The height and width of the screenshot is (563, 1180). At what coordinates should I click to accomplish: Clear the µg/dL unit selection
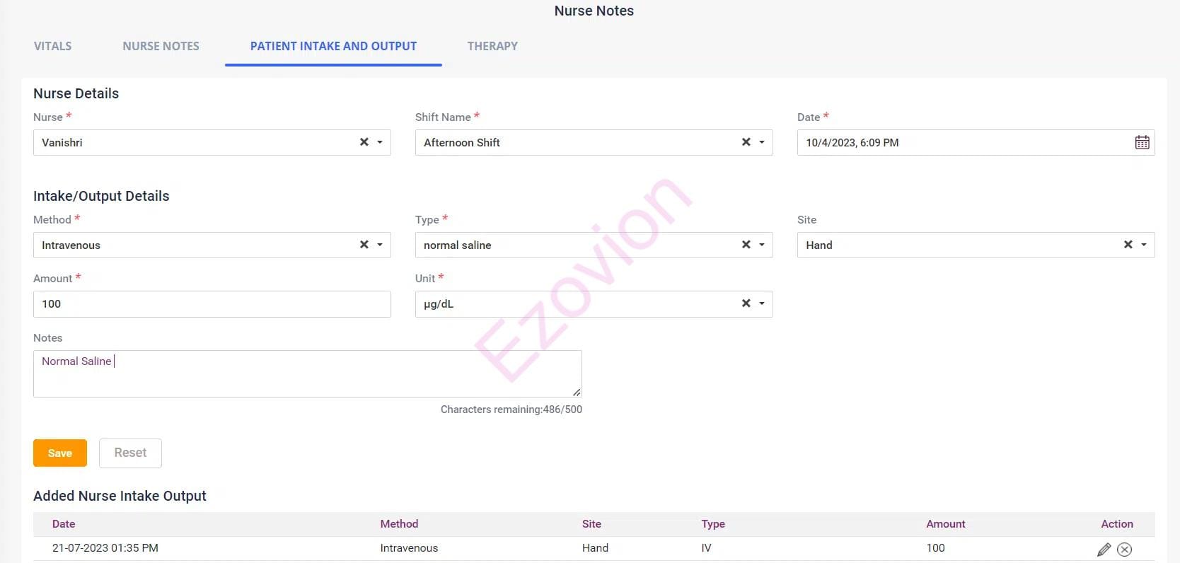click(x=746, y=303)
